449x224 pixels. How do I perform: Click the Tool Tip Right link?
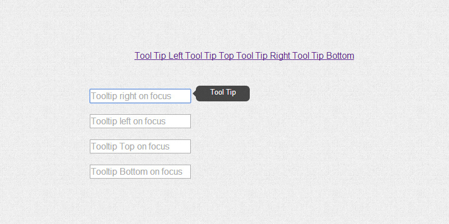(x=263, y=56)
